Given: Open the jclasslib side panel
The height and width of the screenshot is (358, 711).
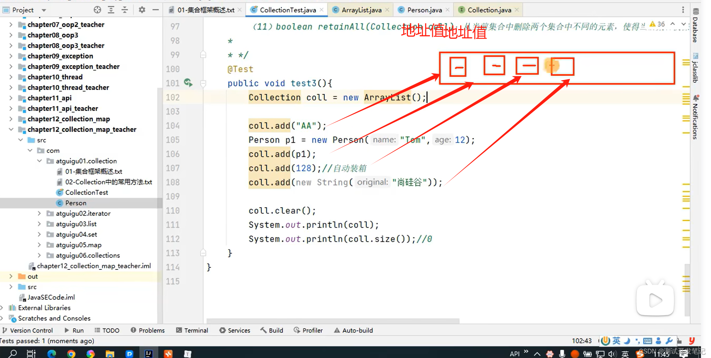Looking at the screenshot, I should pyautogui.click(x=695, y=68).
